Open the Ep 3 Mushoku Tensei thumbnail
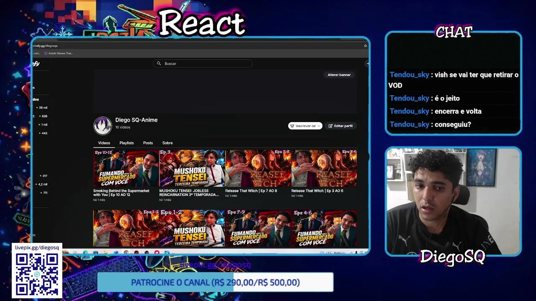 (x=192, y=168)
